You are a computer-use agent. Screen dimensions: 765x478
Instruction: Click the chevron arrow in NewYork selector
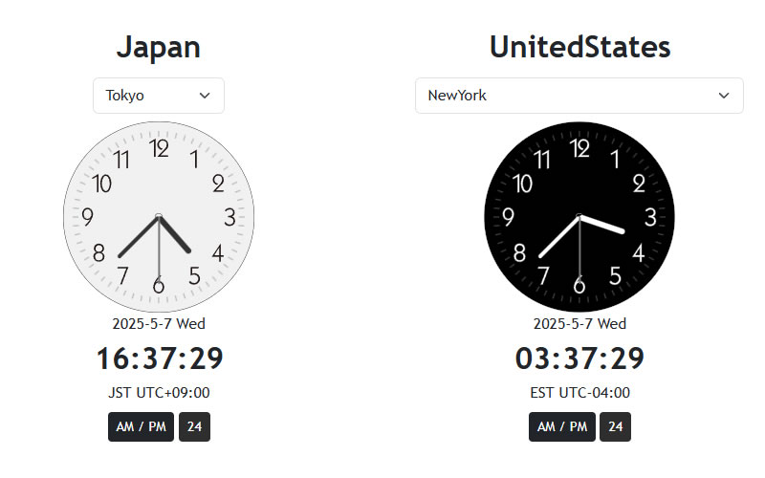tap(724, 96)
